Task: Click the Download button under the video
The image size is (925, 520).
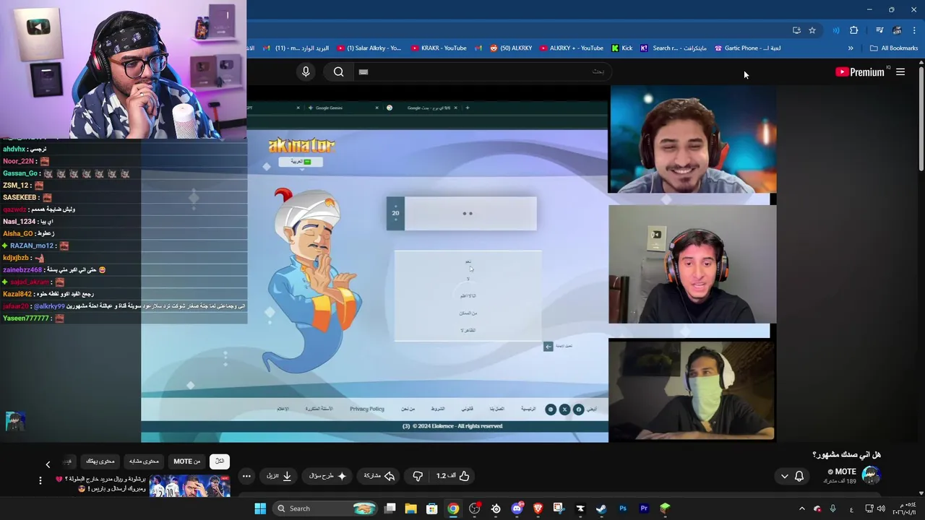Action: point(279,476)
